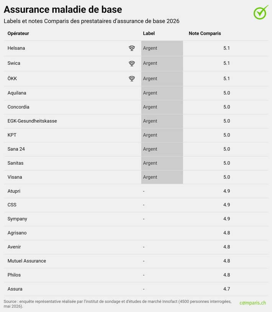Click the trophy icon beside ÖKK
272x312 pixels.
tap(132, 78)
